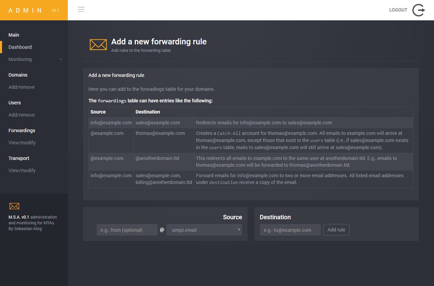Select the billing@anotherdomain.tld table cell

pyautogui.click(x=164, y=182)
